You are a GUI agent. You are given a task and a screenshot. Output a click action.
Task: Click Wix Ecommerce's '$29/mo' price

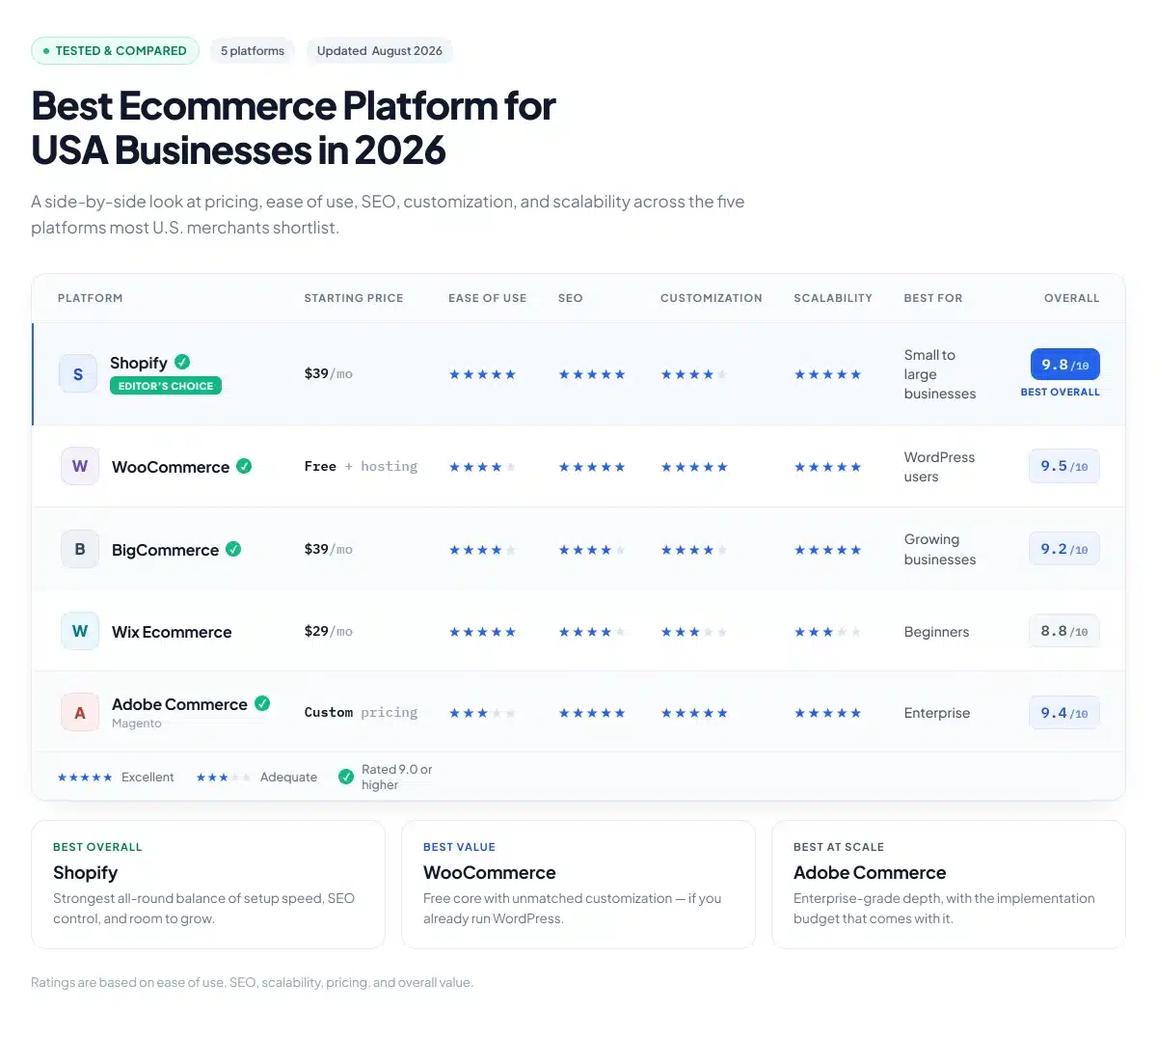tap(329, 631)
